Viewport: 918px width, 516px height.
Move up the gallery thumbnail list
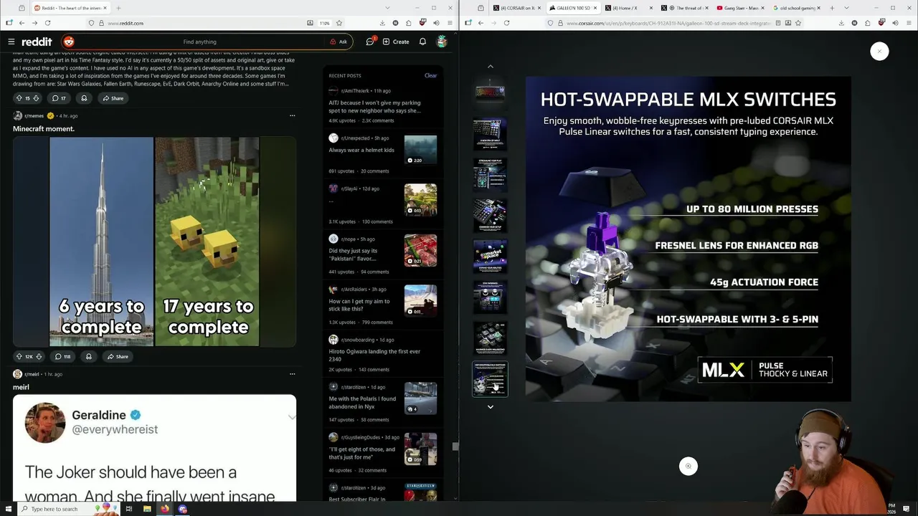point(491,67)
